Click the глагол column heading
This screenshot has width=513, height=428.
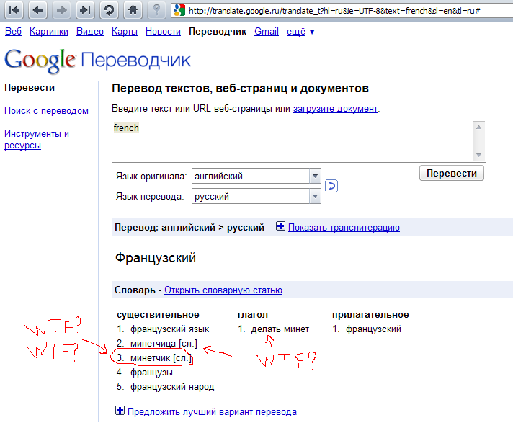[x=253, y=315]
